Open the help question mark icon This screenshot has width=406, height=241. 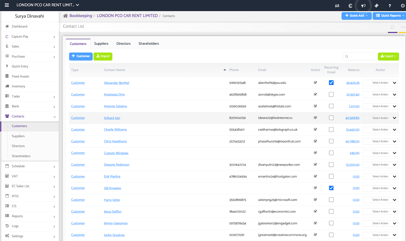pyautogui.click(x=390, y=6)
